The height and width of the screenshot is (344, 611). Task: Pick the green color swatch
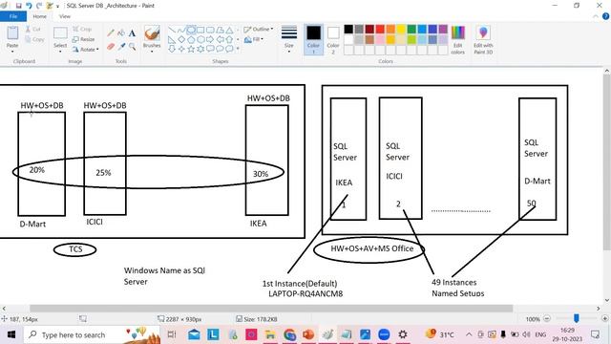411,29
